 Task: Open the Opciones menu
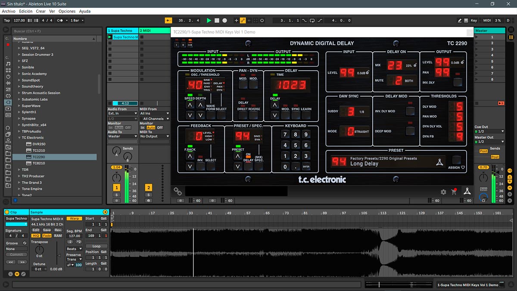point(67,11)
